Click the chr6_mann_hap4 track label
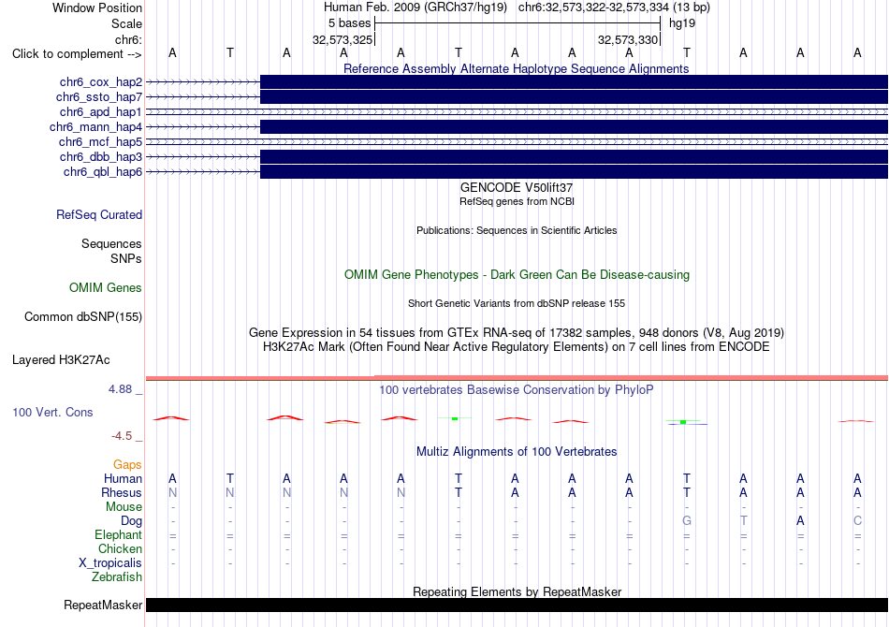 (95, 127)
